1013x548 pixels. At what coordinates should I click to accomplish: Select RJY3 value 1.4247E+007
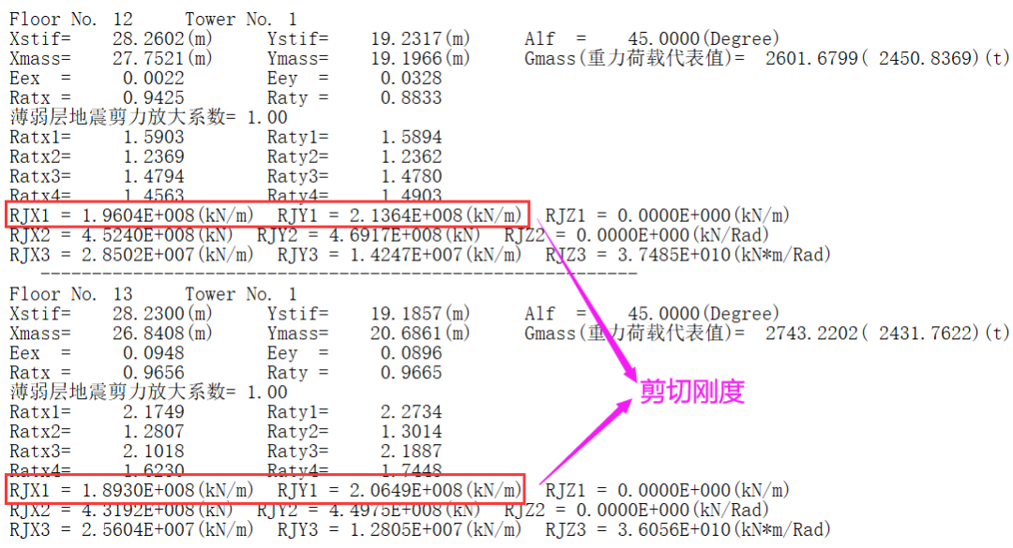(x=406, y=255)
